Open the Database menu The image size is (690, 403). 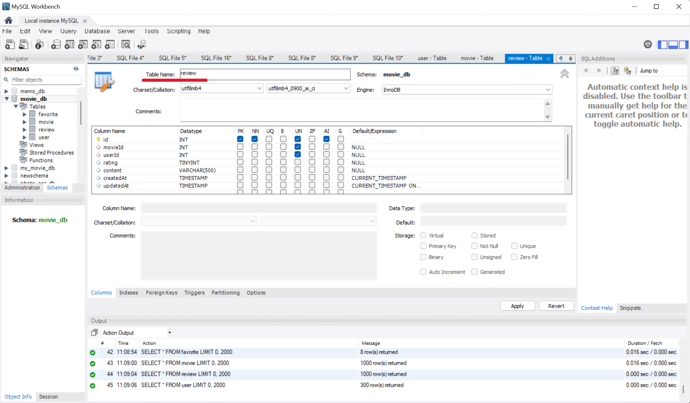(x=97, y=31)
